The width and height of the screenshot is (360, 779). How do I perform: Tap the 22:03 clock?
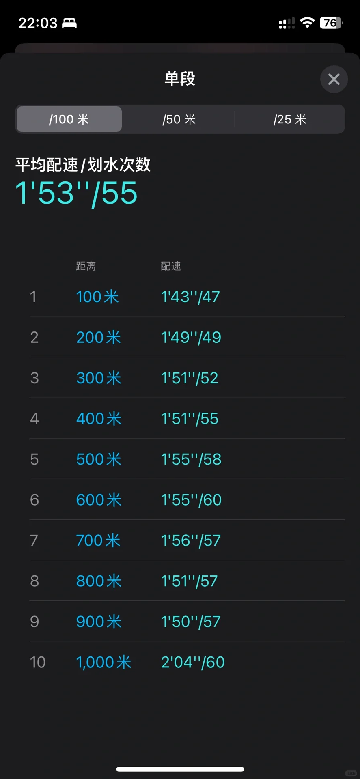click(x=38, y=23)
